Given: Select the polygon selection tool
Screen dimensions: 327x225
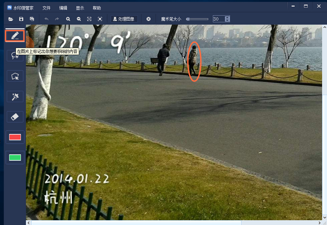Looking at the screenshot, I should tap(15, 76).
